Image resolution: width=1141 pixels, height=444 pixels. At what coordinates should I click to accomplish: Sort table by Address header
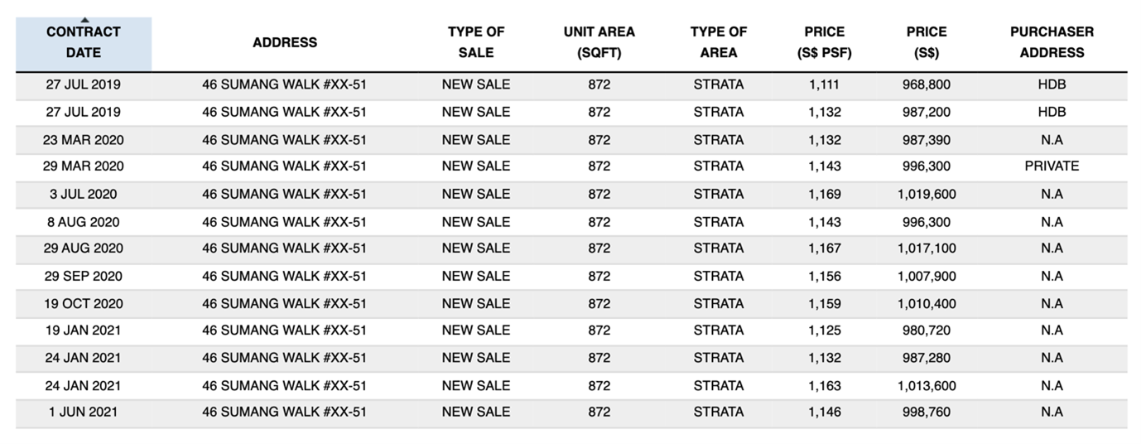(285, 42)
